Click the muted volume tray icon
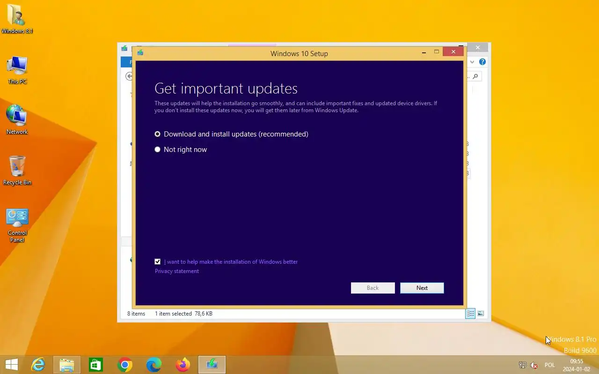This screenshot has width=599, height=374. [x=534, y=365]
